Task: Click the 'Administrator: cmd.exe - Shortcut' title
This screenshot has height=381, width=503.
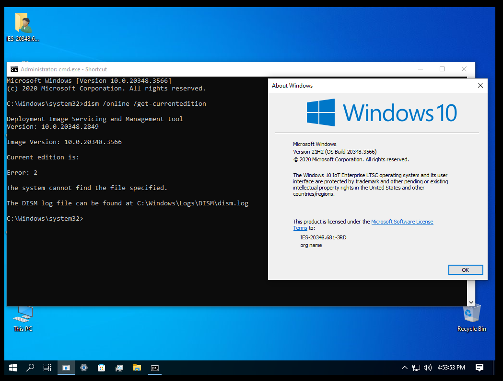Action: tap(64, 69)
